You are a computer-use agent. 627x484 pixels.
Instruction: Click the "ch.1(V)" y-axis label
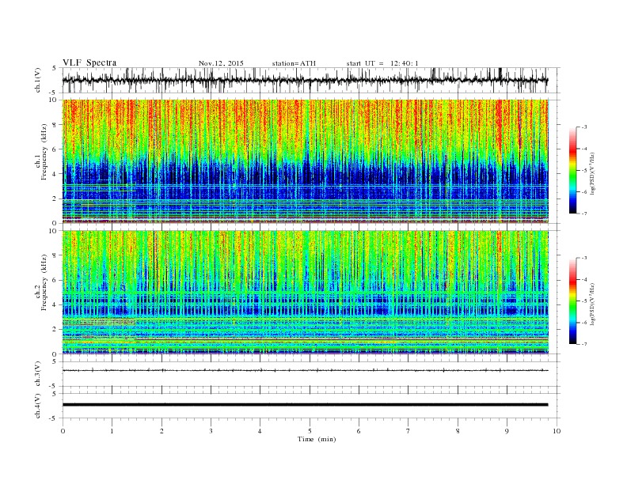tap(38, 80)
